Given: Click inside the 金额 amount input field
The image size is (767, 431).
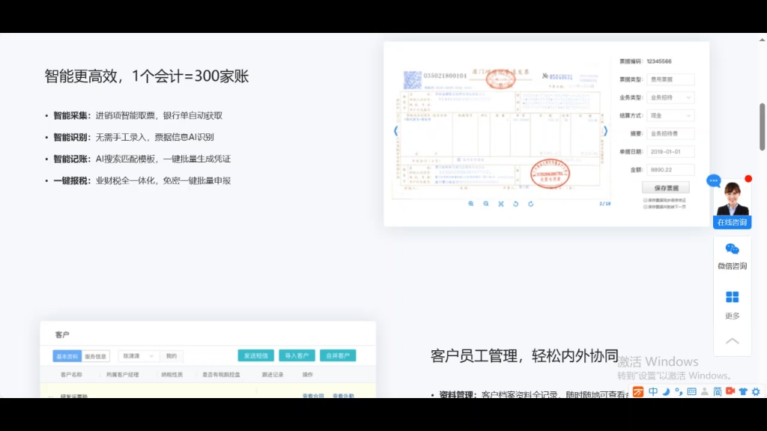Looking at the screenshot, I should coord(670,170).
